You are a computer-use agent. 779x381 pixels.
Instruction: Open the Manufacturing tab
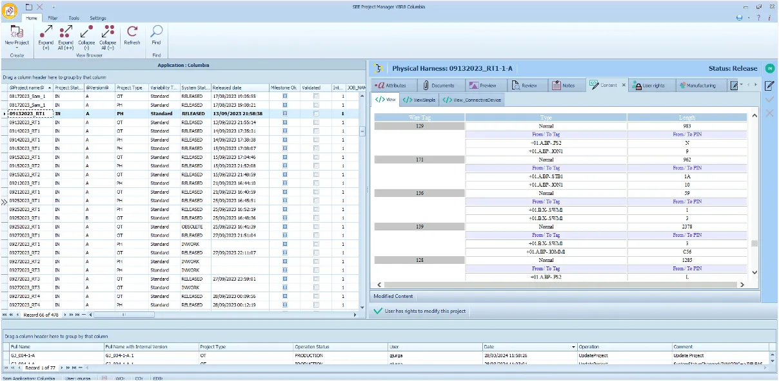(700, 85)
